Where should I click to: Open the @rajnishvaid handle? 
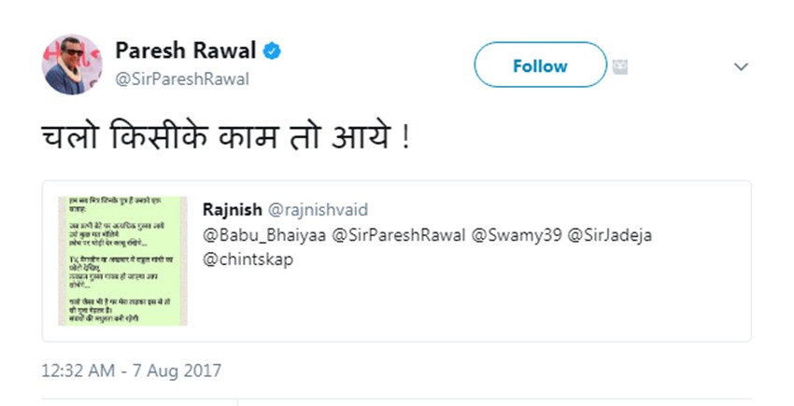(x=319, y=211)
